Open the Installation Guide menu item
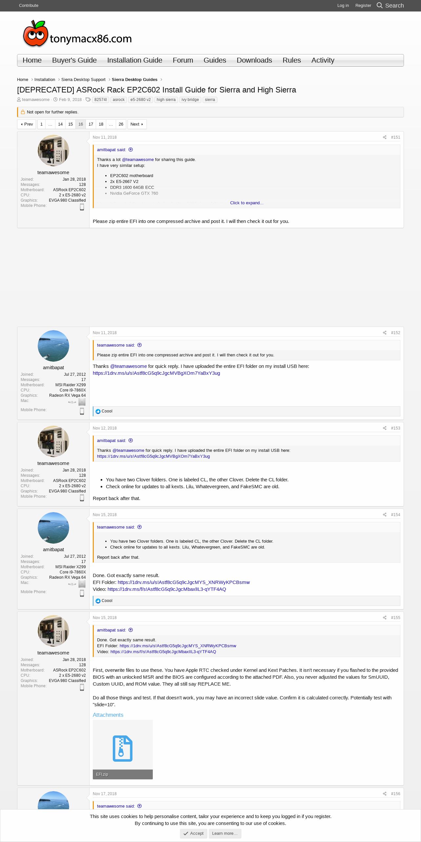This screenshot has height=842, width=421. (x=135, y=60)
